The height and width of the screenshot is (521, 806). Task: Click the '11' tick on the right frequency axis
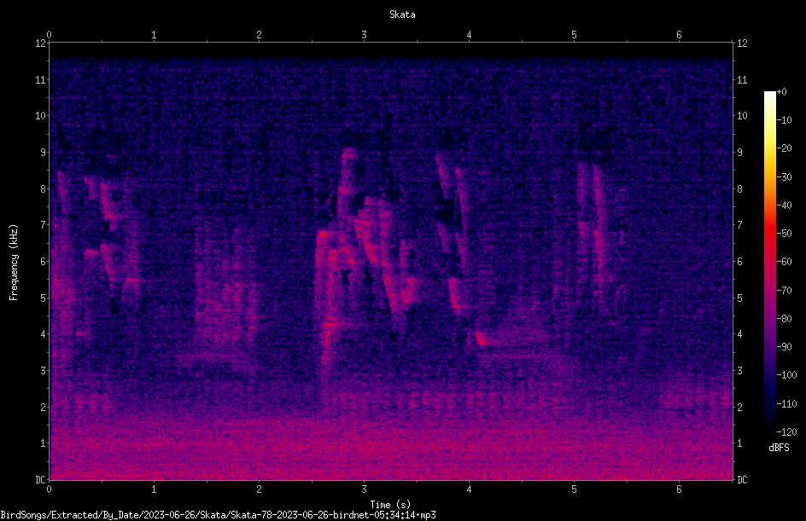point(742,79)
